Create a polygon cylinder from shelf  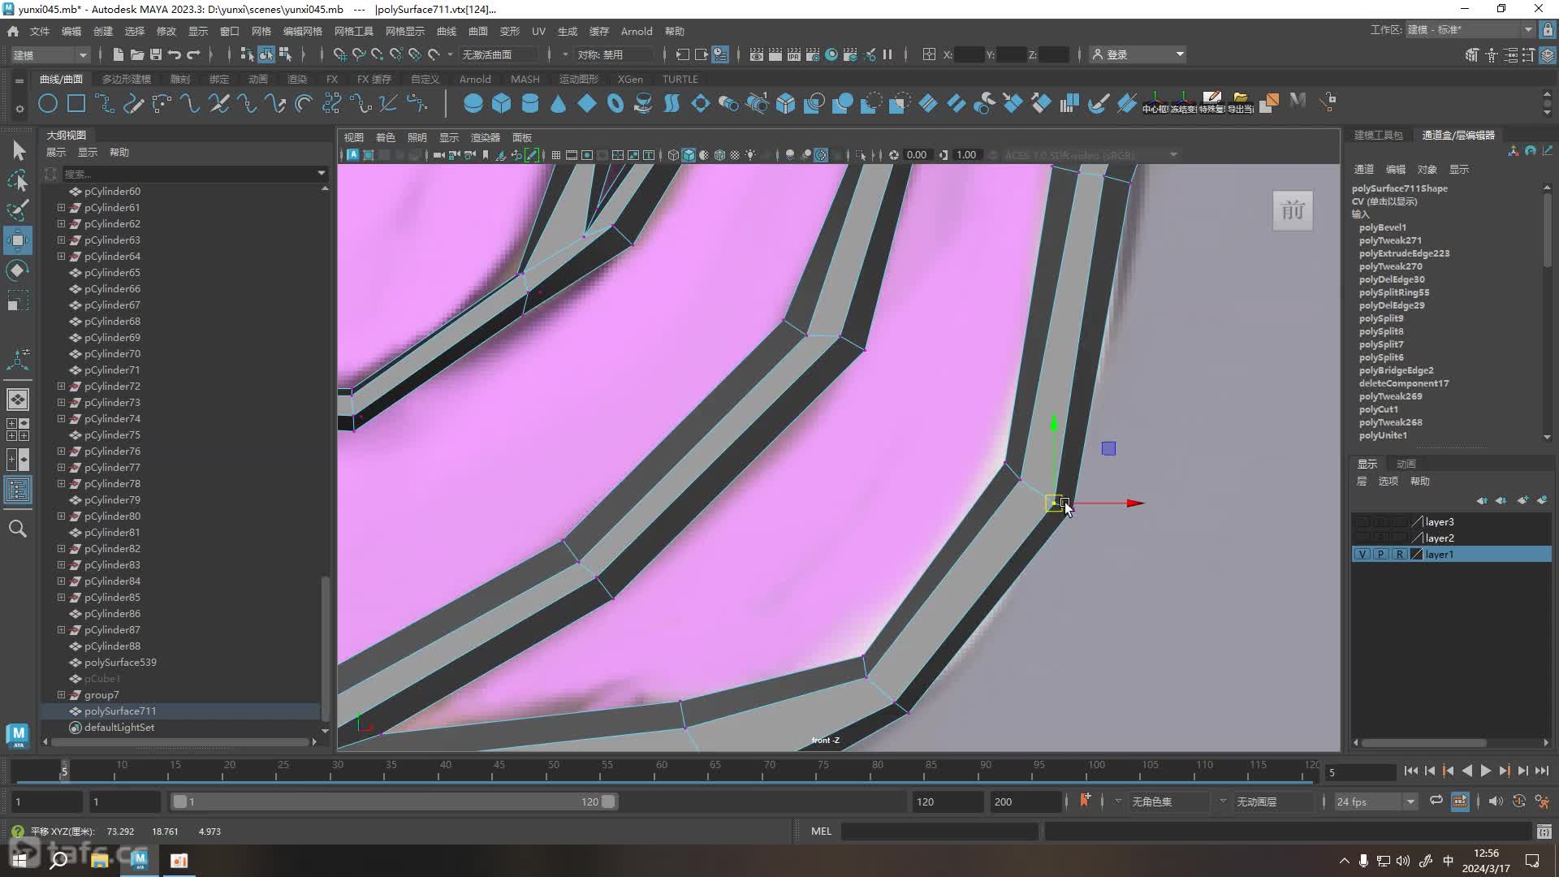pyautogui.click(x=529, y=103)
